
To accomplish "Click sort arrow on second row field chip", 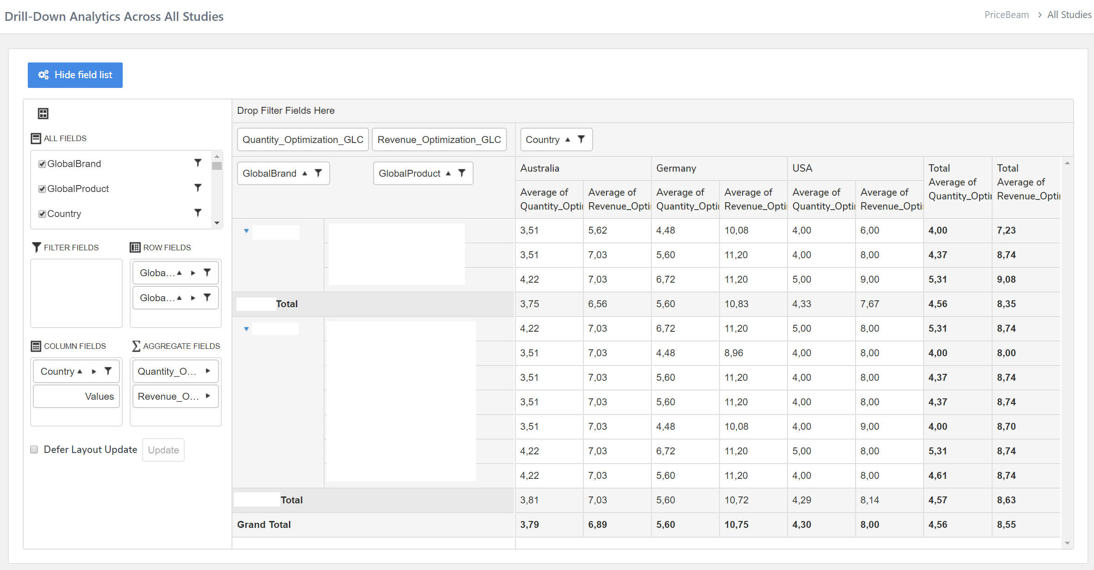I will click(x=180, y=298).
